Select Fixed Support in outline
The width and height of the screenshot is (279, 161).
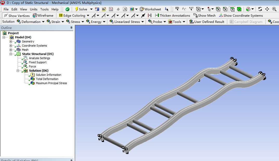[x=37, y=62]
